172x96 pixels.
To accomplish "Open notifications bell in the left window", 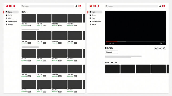I will pos(76,6).
